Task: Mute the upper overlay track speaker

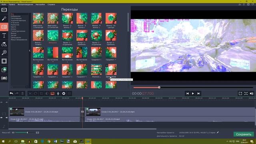Action: coord(6,102)
